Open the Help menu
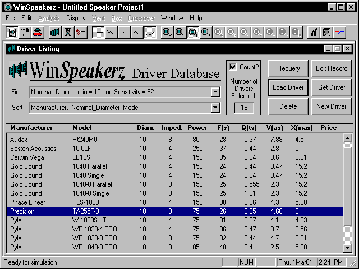 [196, 18]
